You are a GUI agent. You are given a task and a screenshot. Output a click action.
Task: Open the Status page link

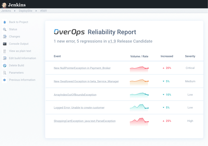tap(13, 29)
